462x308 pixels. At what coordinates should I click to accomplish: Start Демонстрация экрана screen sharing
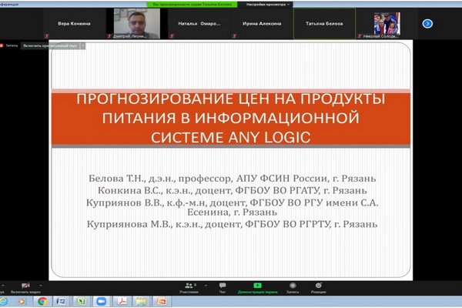(257, 288)
